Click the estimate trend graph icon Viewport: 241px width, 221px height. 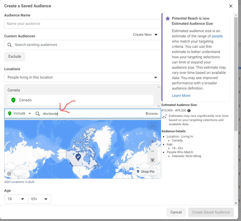pyautogui.click(x=164, y=117)
